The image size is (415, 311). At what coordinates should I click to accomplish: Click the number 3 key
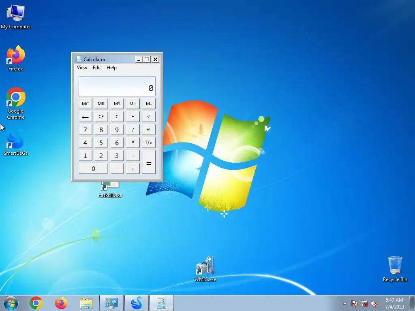[117, 155]
